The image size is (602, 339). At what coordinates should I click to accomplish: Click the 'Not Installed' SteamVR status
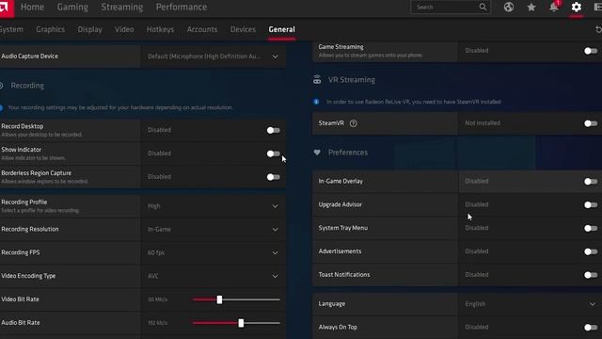pos(483,123)
